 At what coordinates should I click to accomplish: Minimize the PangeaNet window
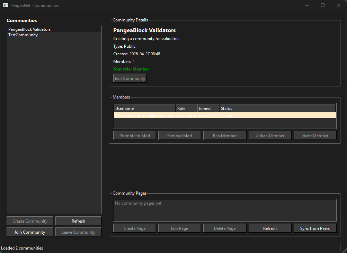[307, 5]
